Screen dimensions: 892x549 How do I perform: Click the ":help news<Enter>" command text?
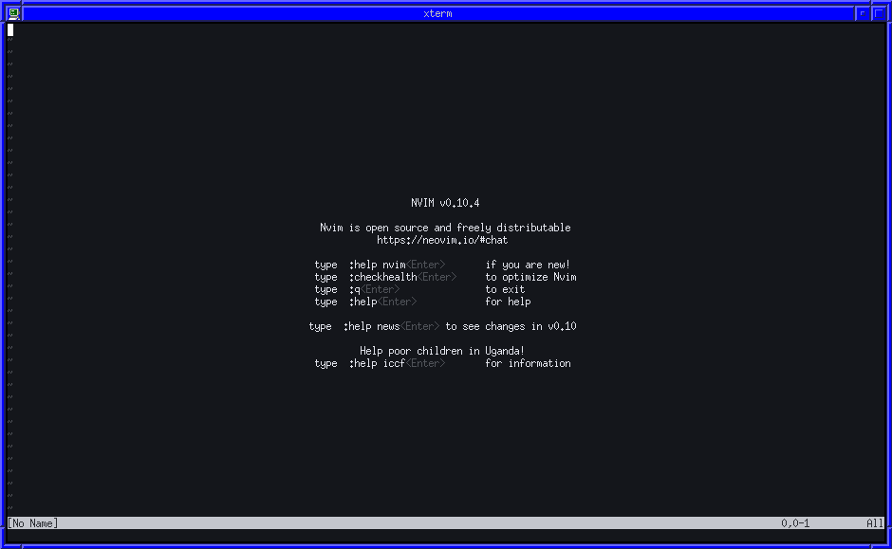point(391,327)
